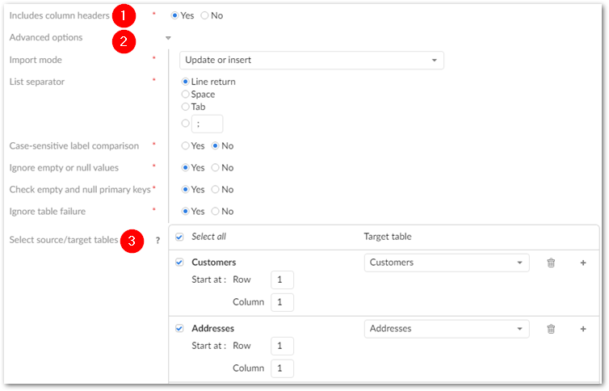This screenshot has height=391, width=609.
Task: Uncheck the Customers table checkbox
Action: 179,263
